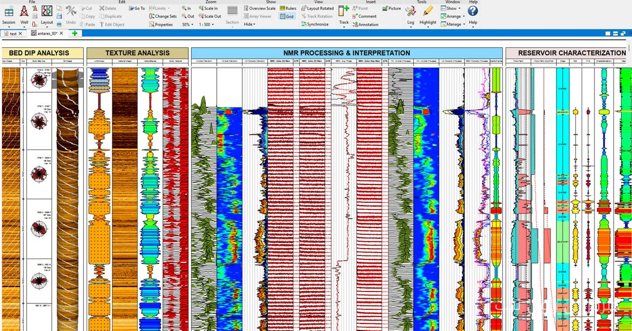Click Delete in the Edit group
632x331 pixels.
(108, 8)
